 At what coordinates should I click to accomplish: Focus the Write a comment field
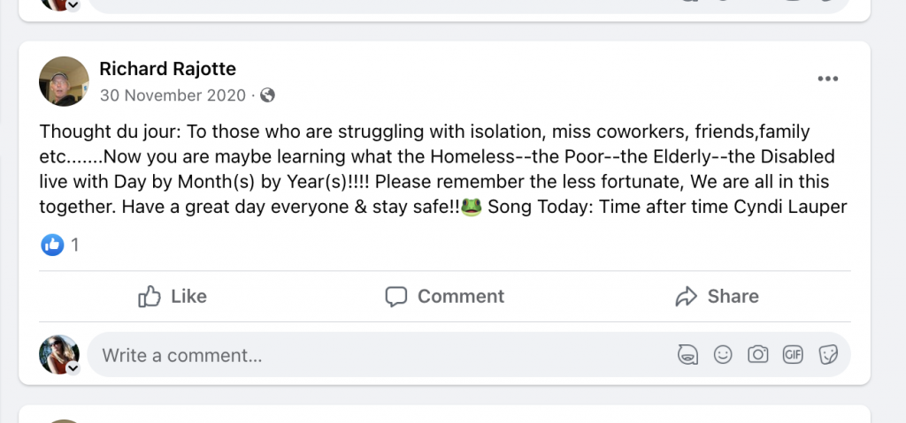(x=354, y=355)
